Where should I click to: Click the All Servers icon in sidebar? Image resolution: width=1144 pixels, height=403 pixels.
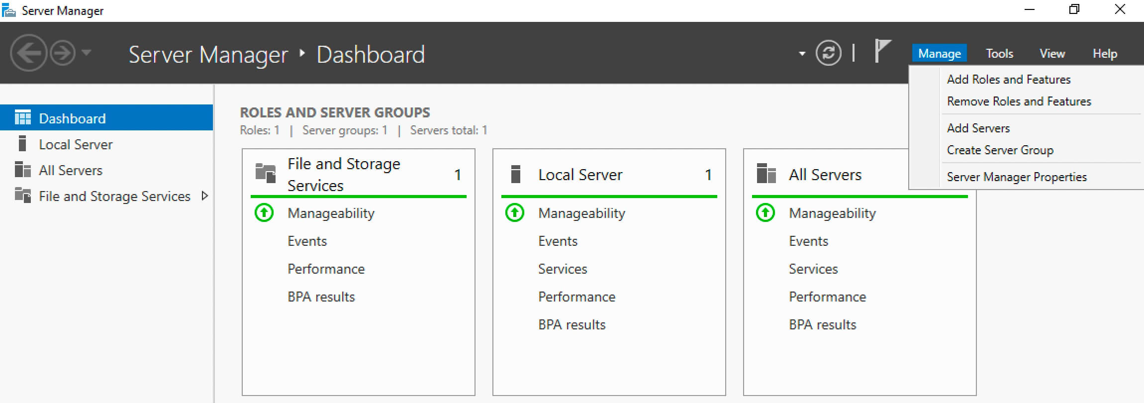[x=22, y=169]
